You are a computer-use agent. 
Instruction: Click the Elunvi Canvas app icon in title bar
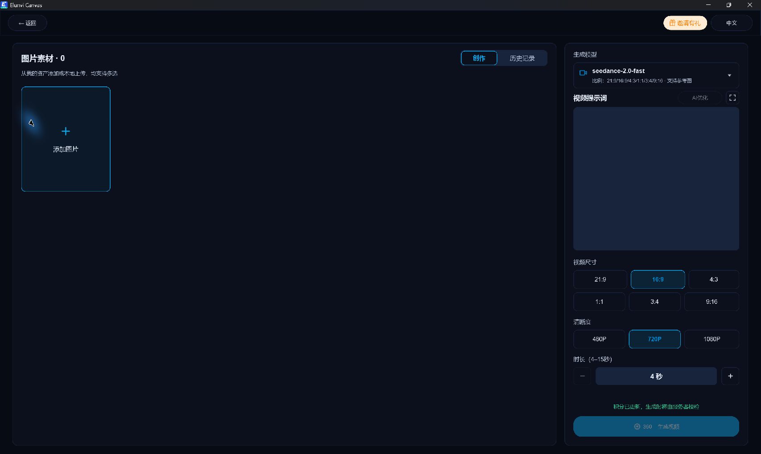pos(4,5)
